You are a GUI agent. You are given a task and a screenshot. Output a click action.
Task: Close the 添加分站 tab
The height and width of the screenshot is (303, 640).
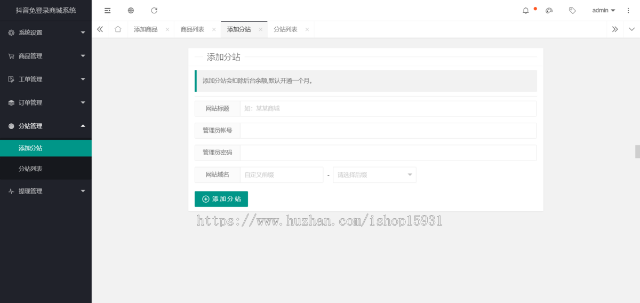coord(260,30)
